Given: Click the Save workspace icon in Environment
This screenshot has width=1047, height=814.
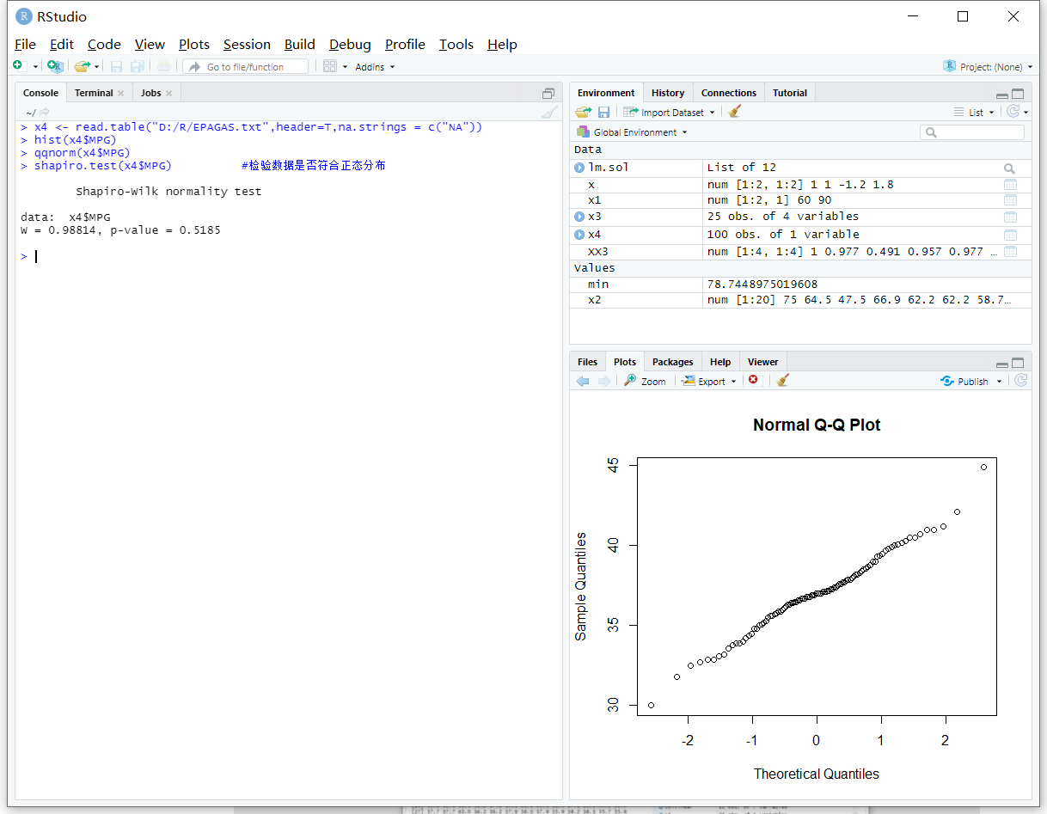Looking at the screenshot, I should [x=603, y=112].
